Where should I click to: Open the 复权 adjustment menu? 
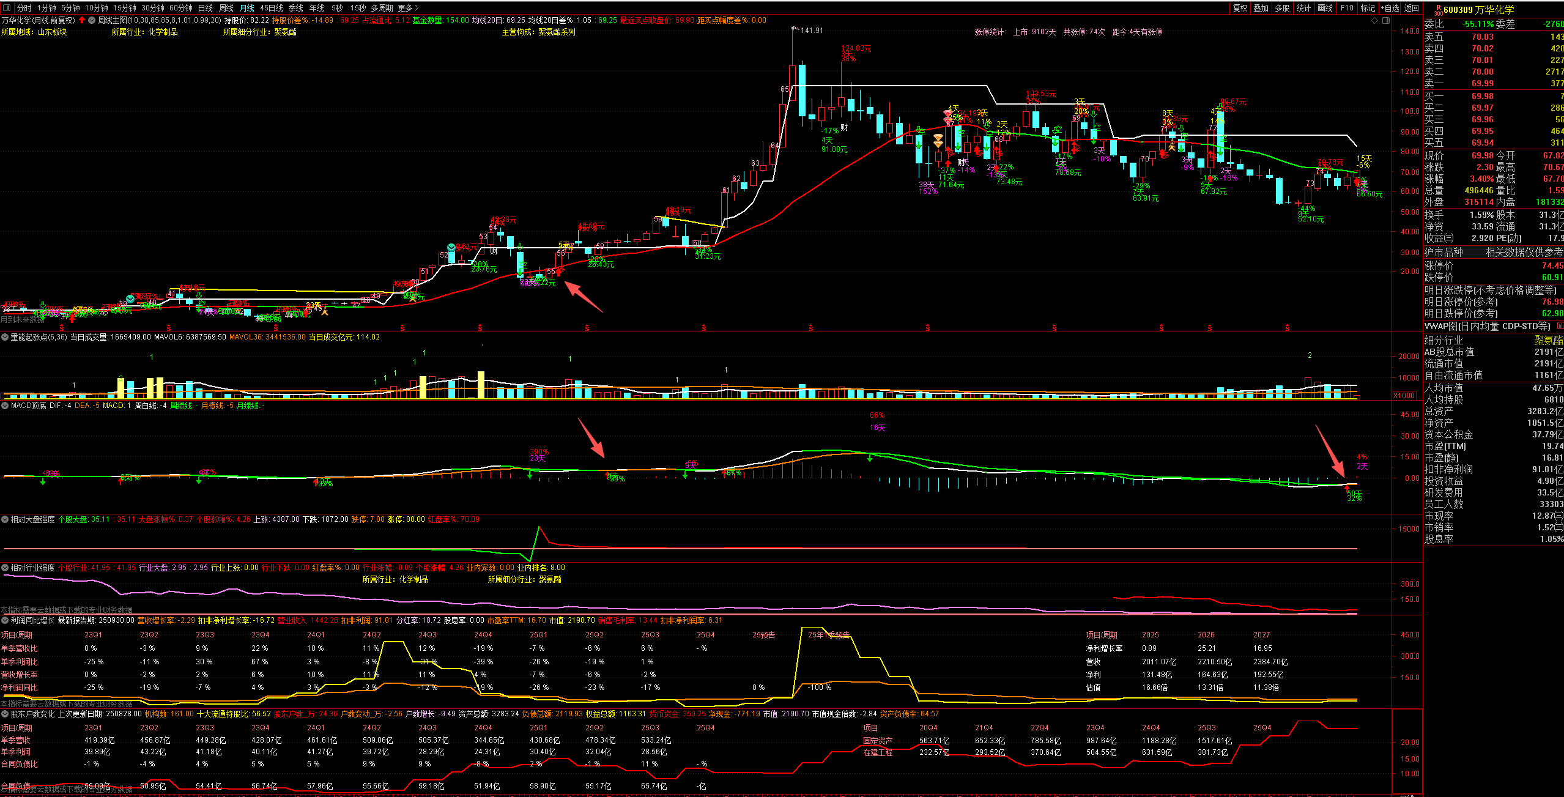click(x=1240, y=8)
